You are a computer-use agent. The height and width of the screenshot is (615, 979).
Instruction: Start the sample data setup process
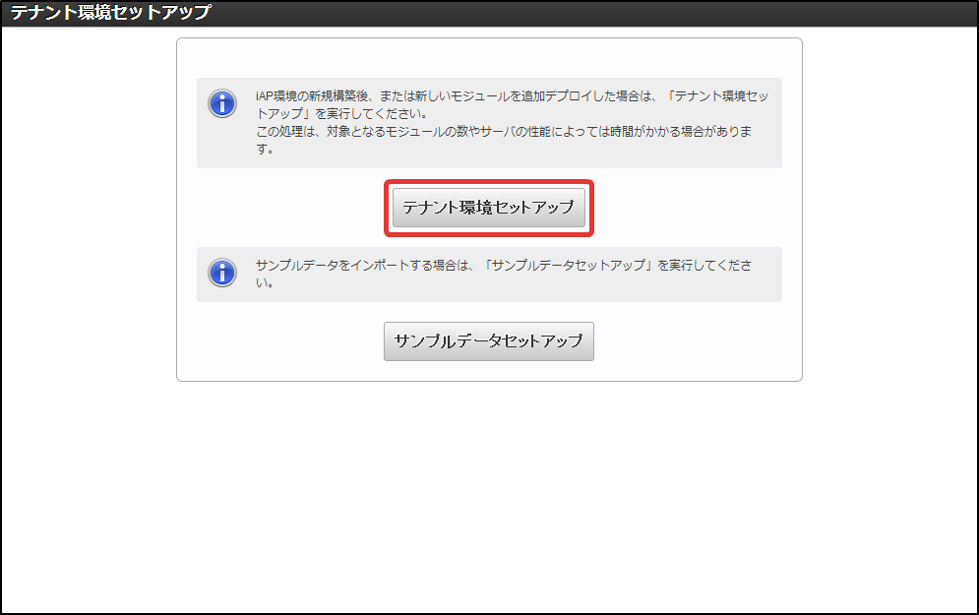point(489,341)
